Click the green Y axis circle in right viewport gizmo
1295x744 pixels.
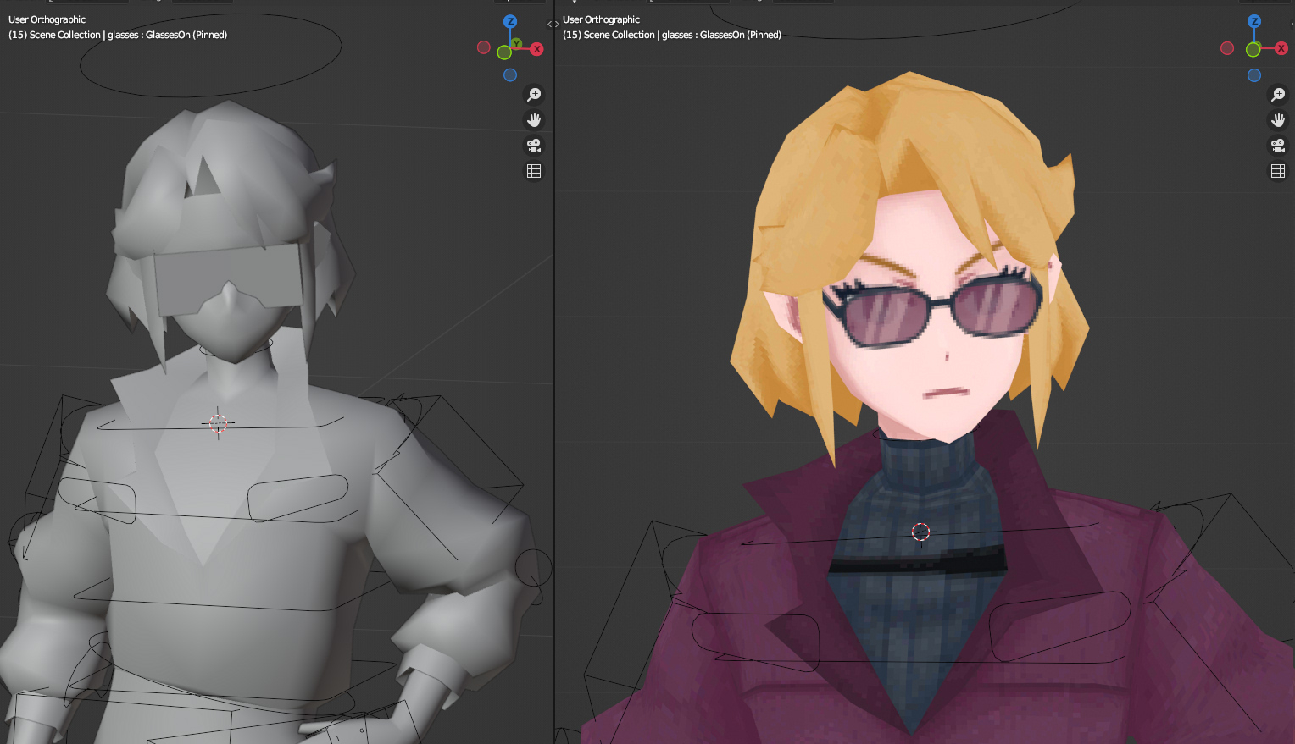coord(1253,50)
